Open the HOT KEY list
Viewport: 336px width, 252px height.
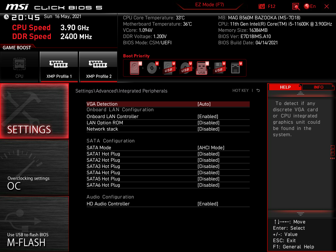241,91
